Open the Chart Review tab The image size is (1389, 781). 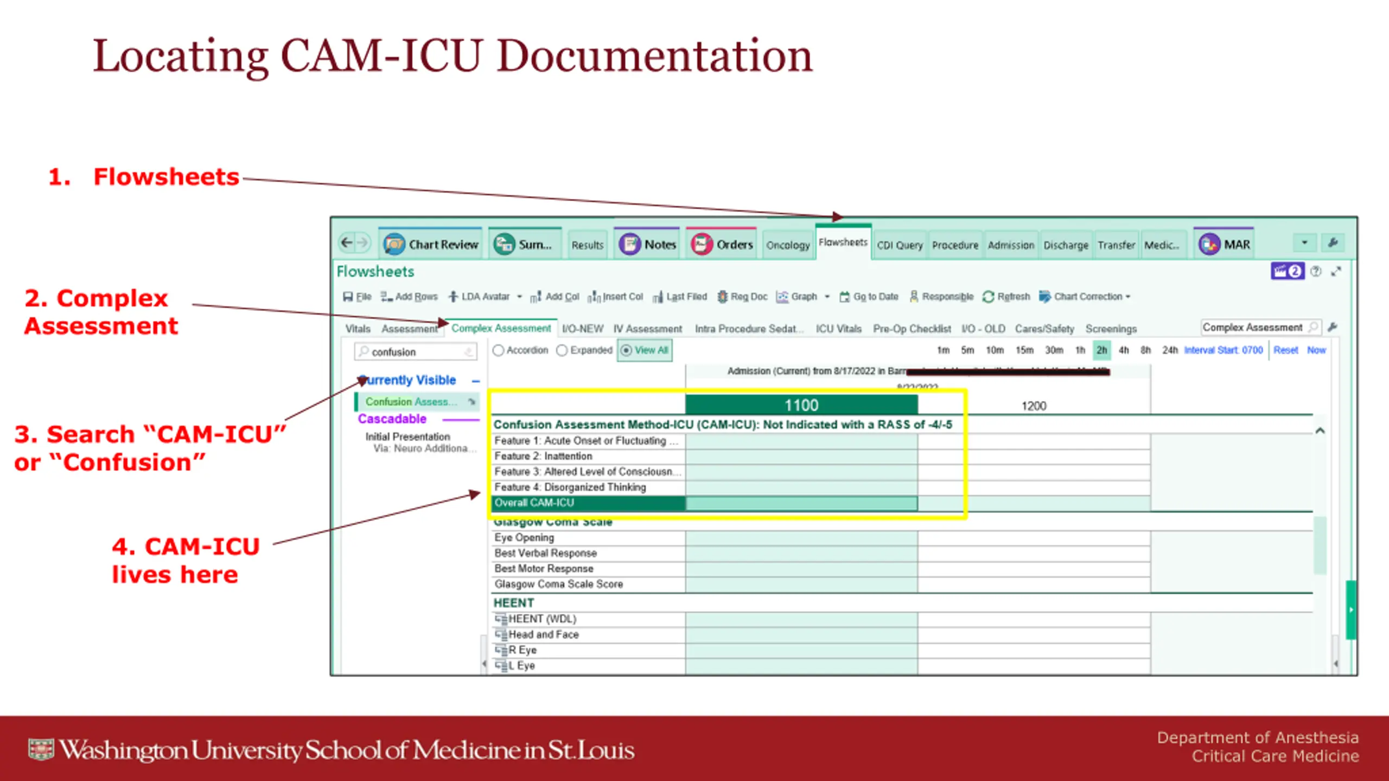[431, 245]
